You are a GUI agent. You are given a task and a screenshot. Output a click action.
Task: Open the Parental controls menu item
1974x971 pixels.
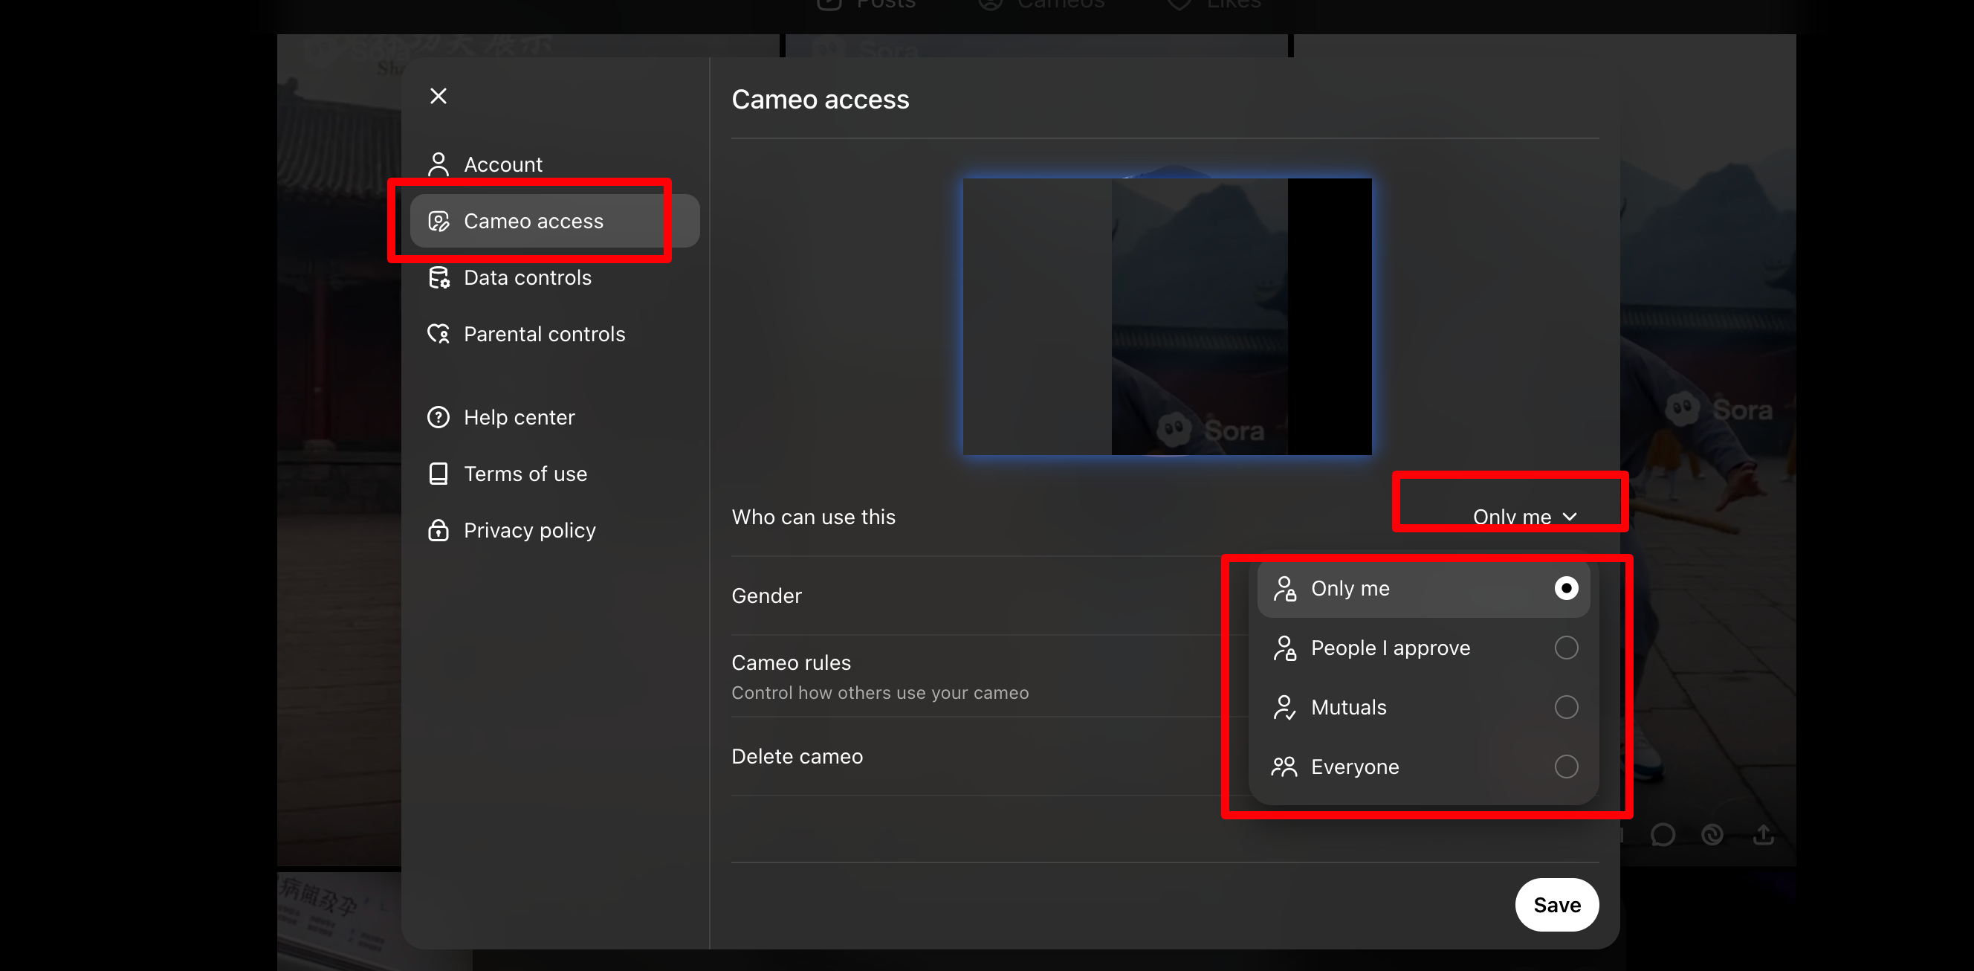544,334
